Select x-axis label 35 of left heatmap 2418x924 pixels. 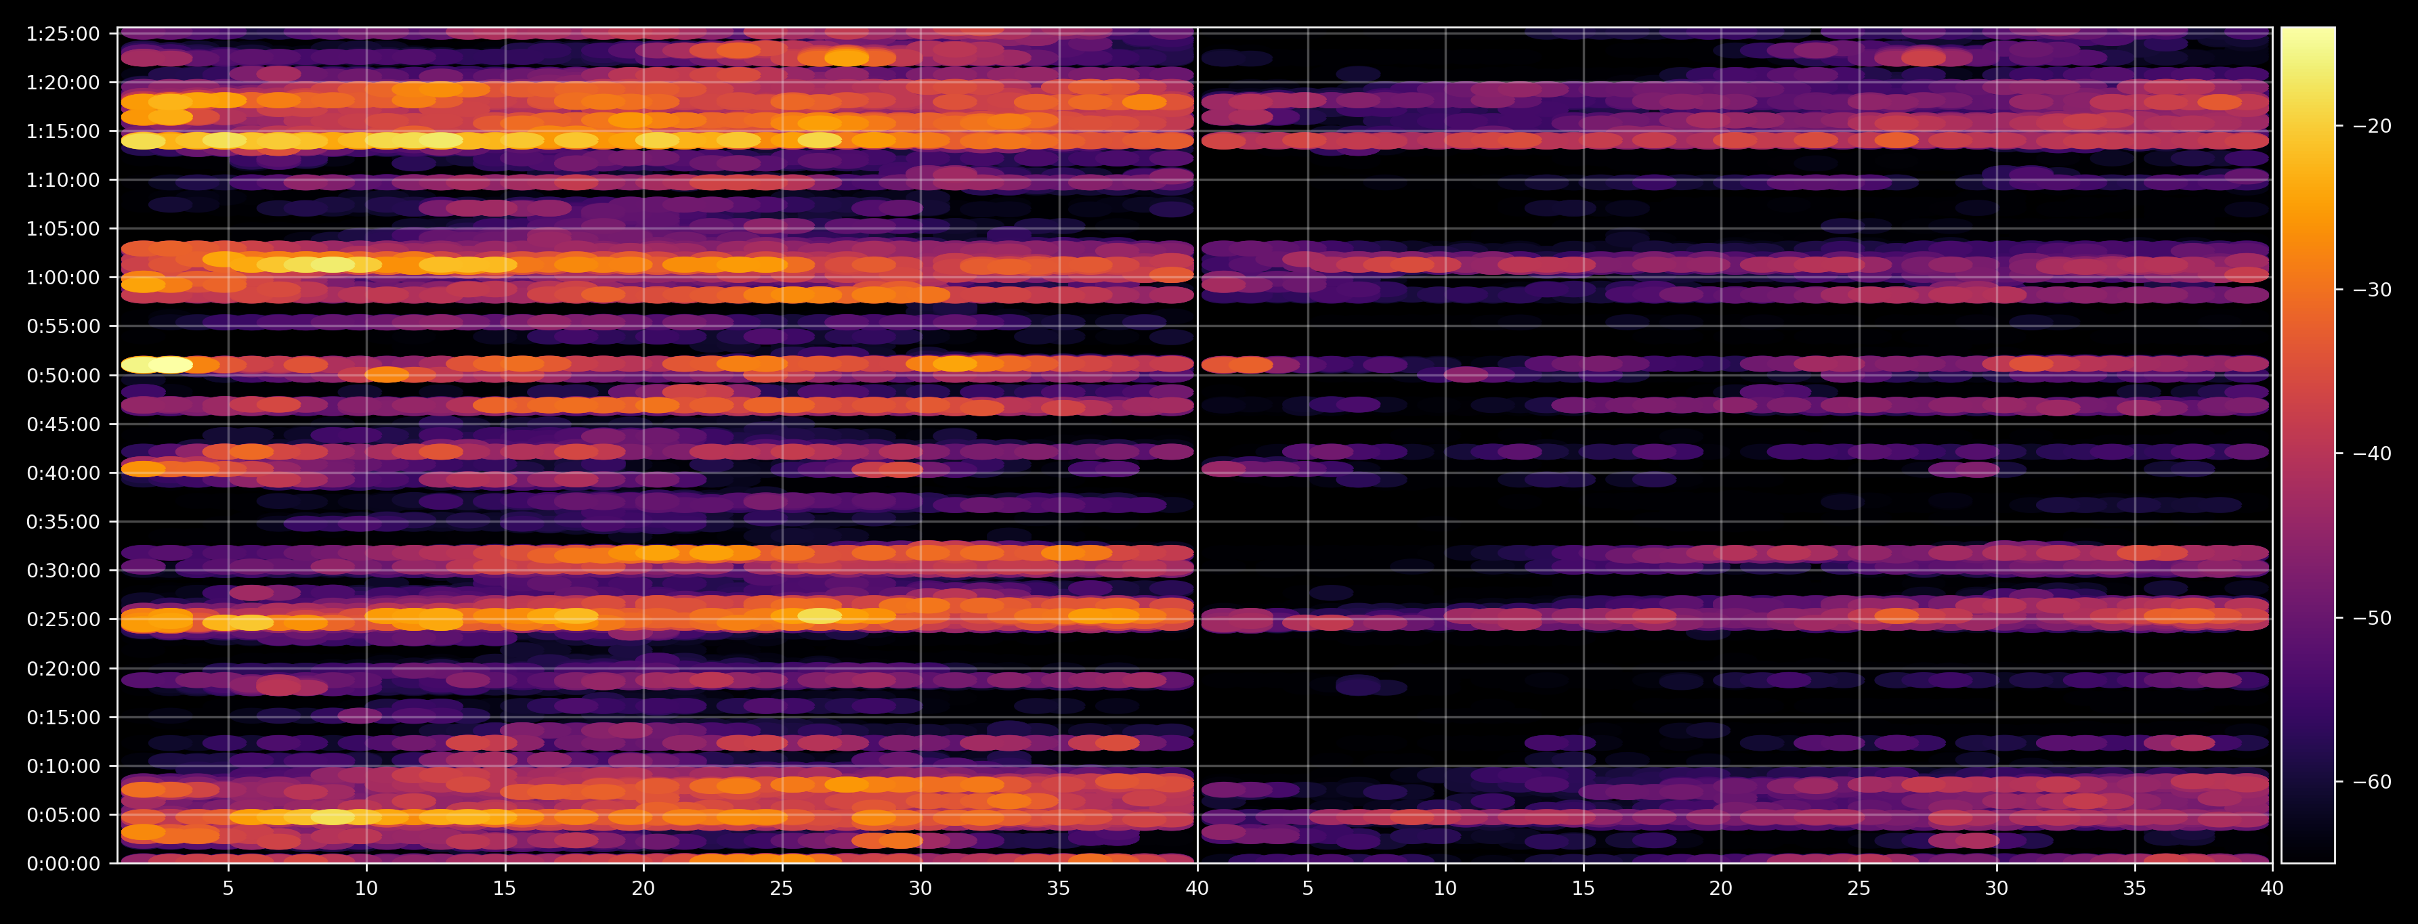(1058, 888)
